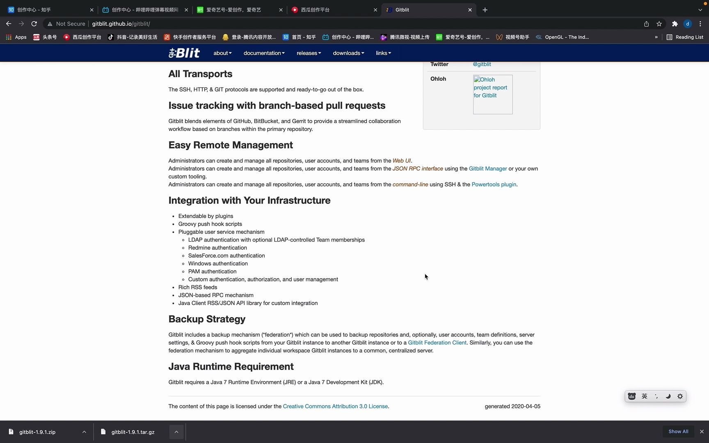Open the 创作中心 - 哔哩哔... bookmark
The width and height of the screenshot is (709, 443).
pyautogui.click(x=348, y=37)
